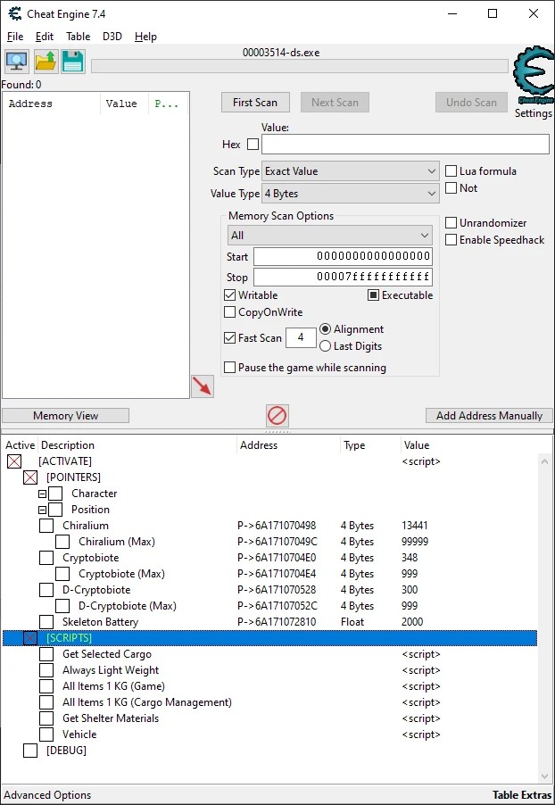Enable Pause the game while scanning
This screenshot has width=555, height=805.
click(230, 368)
